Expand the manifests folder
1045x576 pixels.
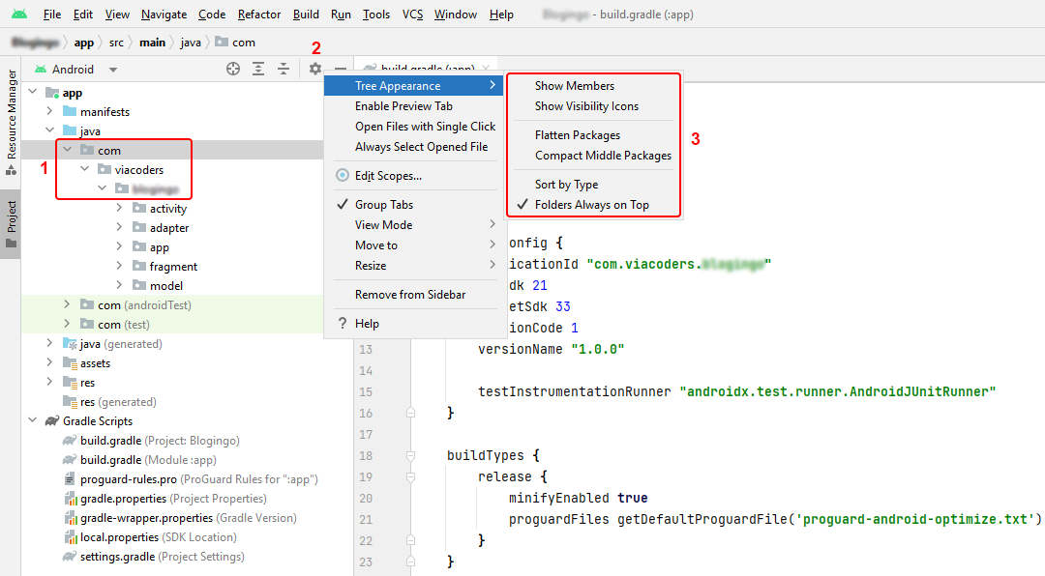pos(49,112)
